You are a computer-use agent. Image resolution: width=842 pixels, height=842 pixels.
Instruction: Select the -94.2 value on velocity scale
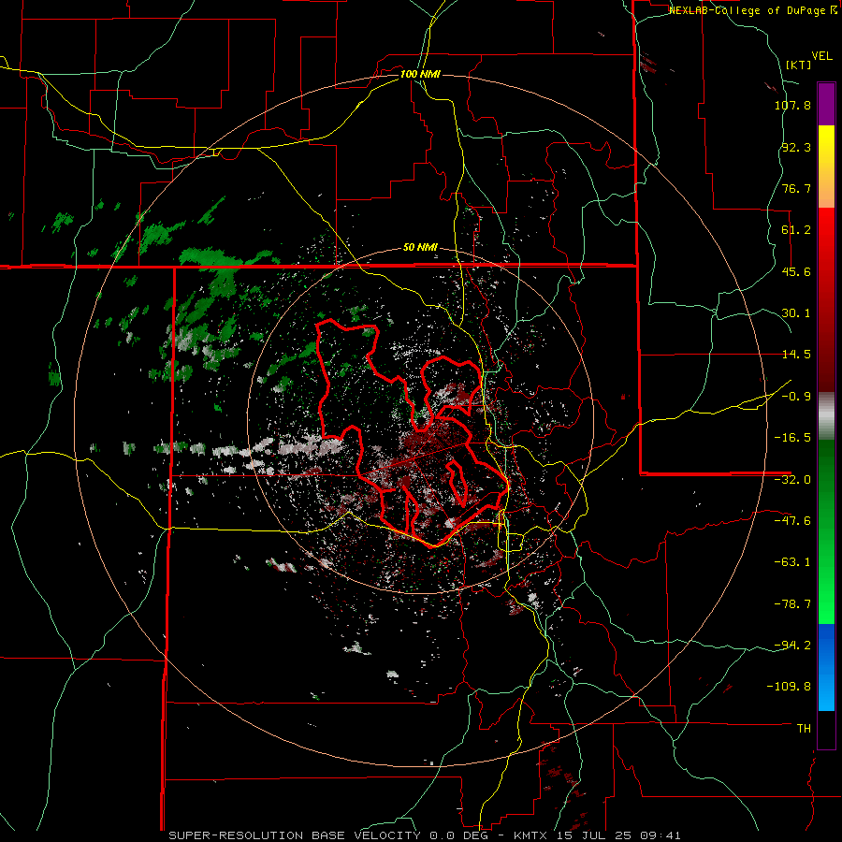pos(792,646)
